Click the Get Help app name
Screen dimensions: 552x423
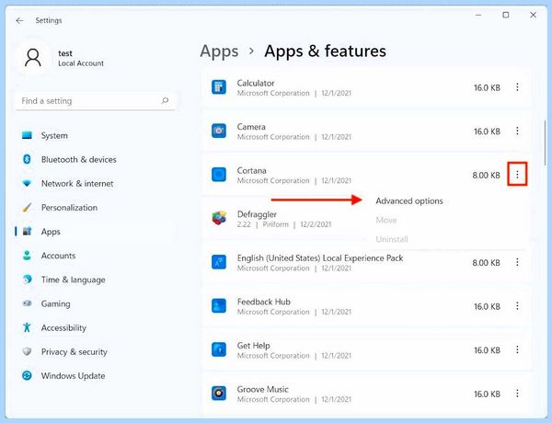click(x=254, y=346)
